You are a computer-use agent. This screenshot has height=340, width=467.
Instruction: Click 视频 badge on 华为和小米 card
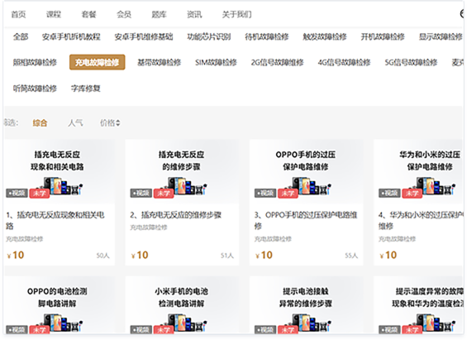[389, 194]
